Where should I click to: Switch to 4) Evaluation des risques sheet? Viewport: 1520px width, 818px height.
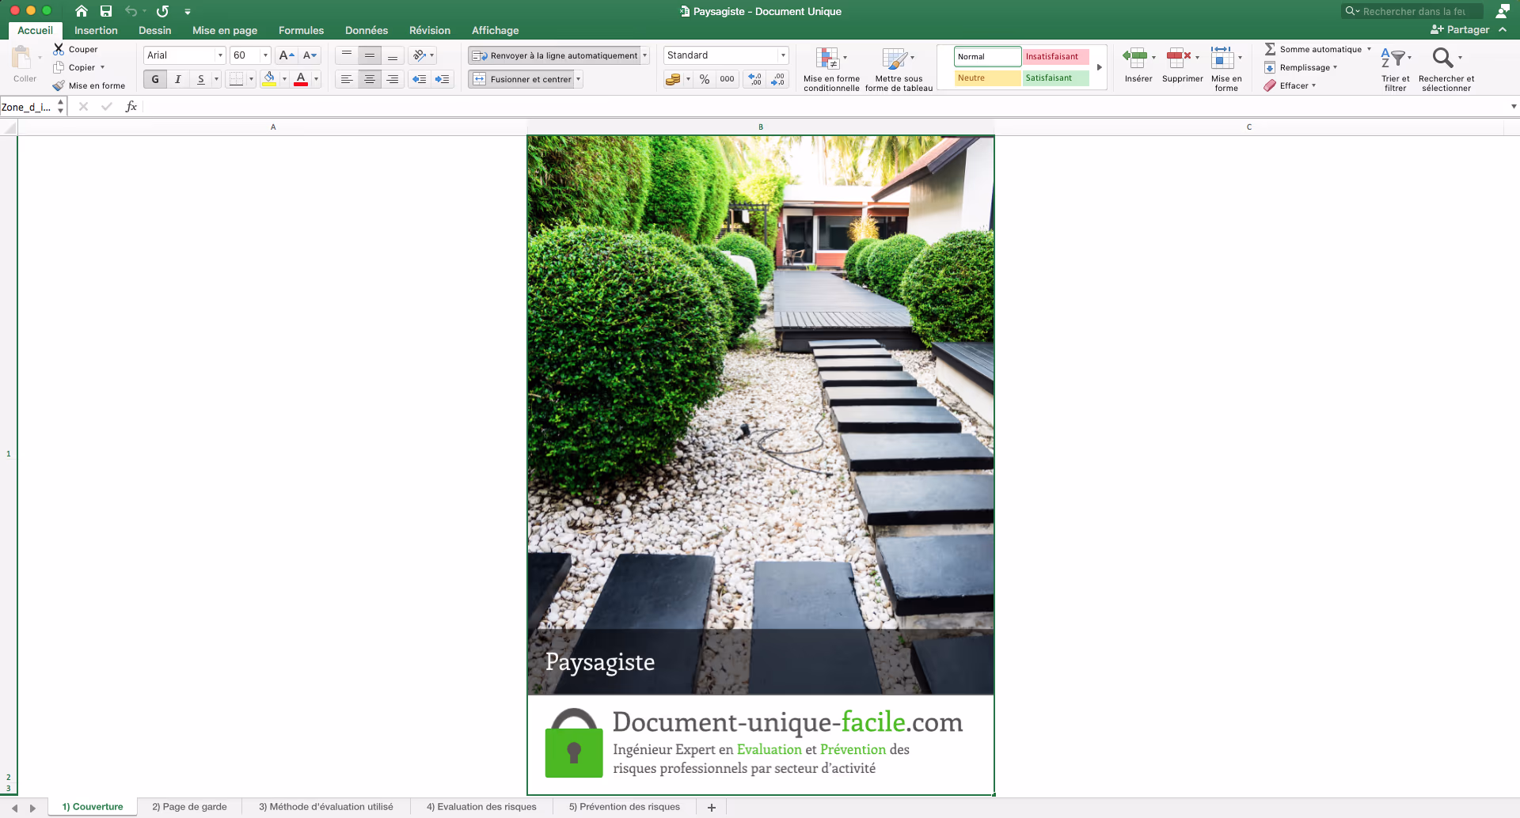(x=481, y=807)
